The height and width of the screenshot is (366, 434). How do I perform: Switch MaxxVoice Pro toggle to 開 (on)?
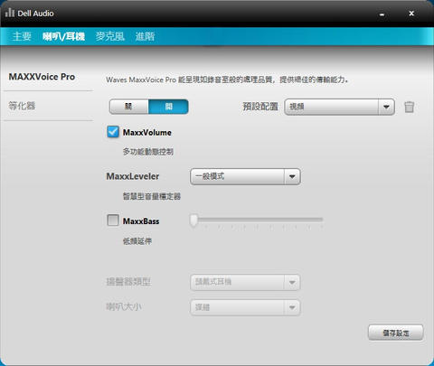pos(168,107)
